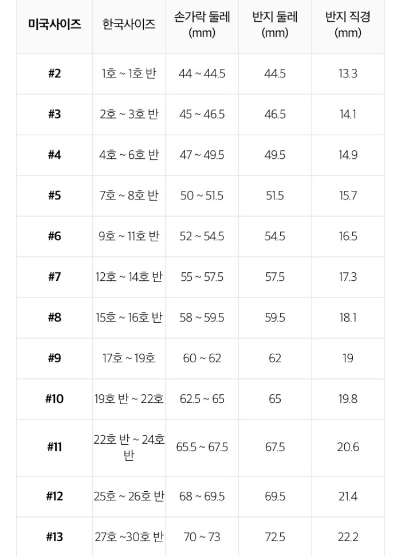Select the #2 US size cell
The image size is (401, 556).
click(x=54, y=74)
